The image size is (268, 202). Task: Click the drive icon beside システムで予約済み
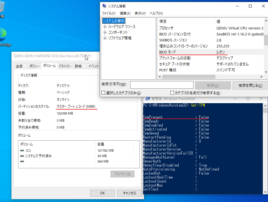click(x=22, y=156)
